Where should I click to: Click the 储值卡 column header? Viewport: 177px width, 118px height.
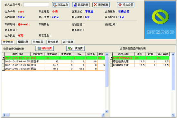coord(91,54)
